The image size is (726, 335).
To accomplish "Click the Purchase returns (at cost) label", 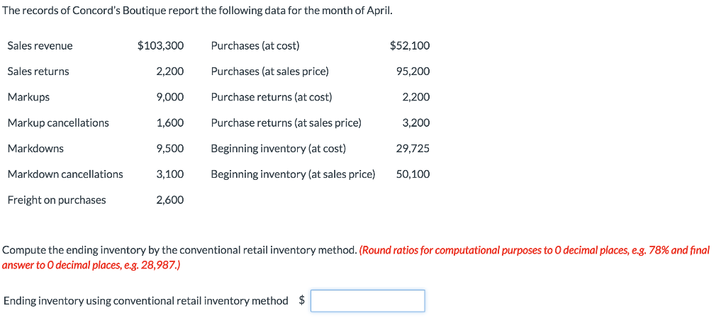I will 272,97.
